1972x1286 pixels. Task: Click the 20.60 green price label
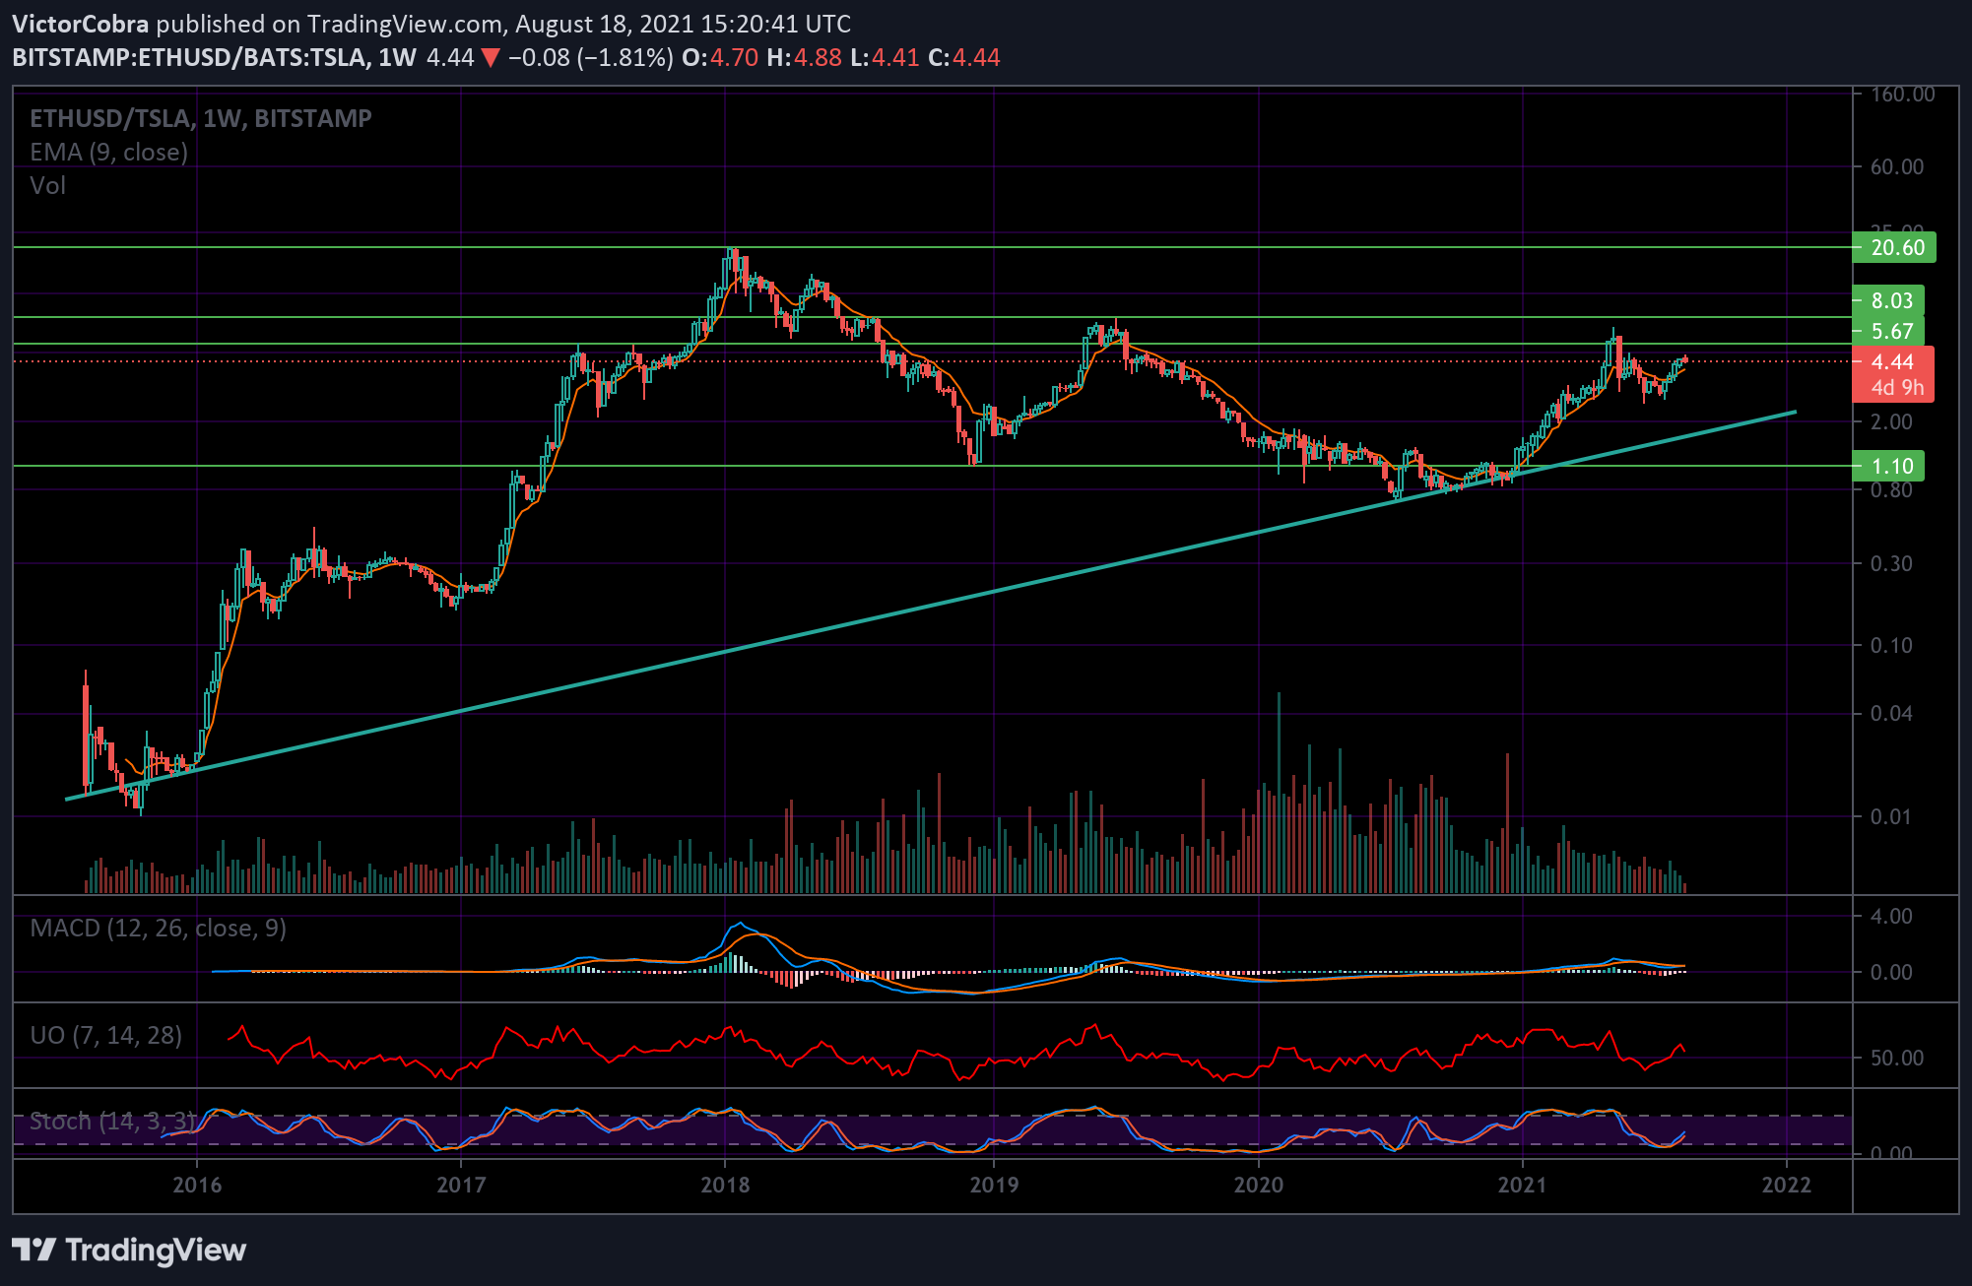1894,247
